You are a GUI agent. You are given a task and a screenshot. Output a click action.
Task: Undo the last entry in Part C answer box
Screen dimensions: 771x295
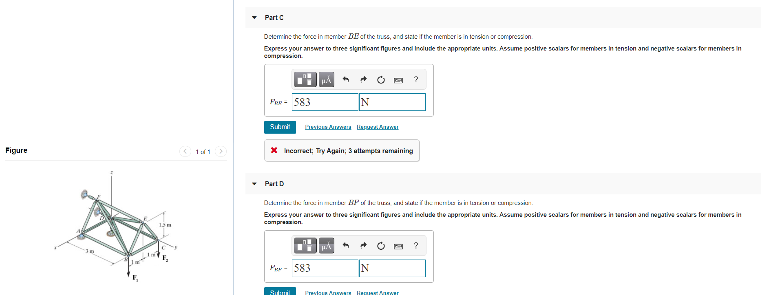pyautogui.click(x=345, y=79)
